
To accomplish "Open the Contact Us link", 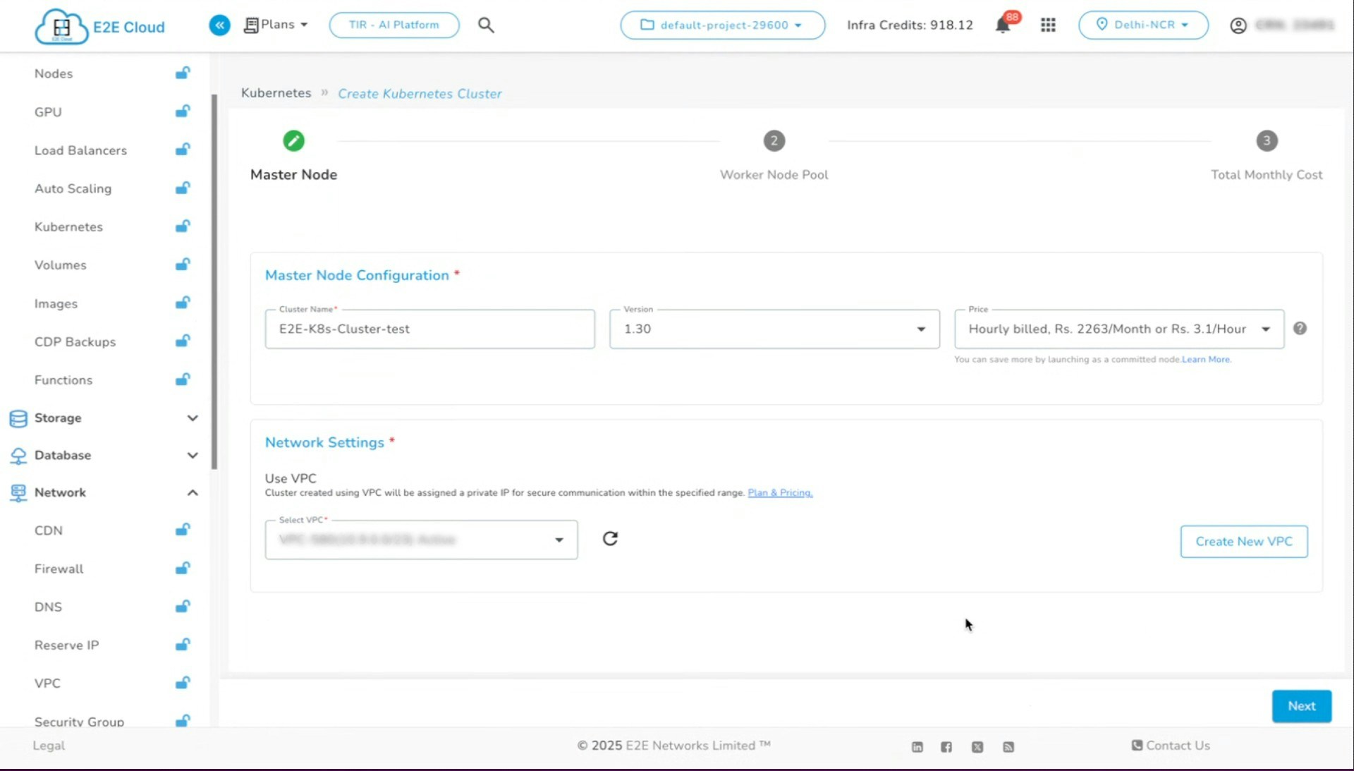I will coord(1171,746).
